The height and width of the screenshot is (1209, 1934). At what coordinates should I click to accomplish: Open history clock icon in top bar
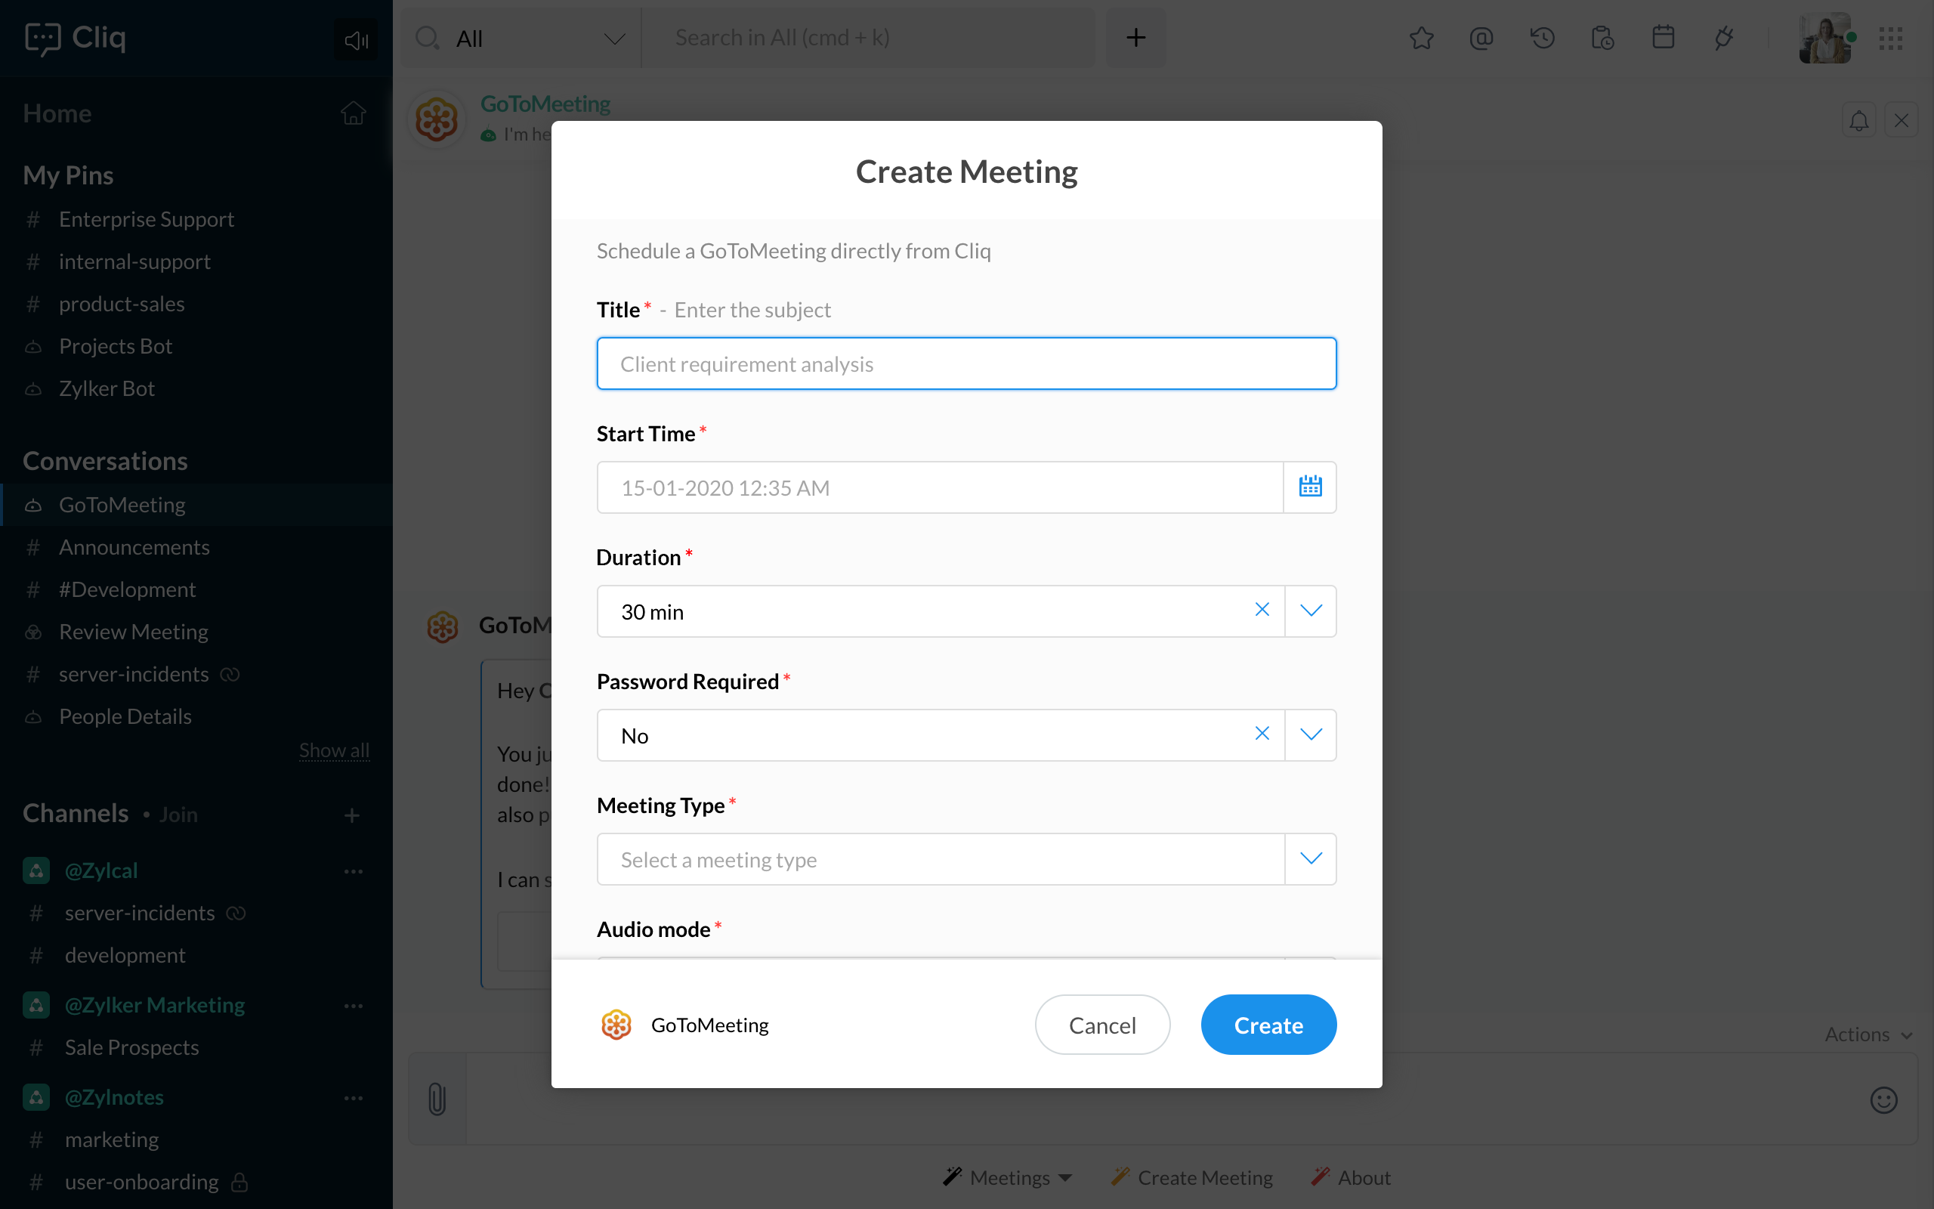(x=1542, y=38)
